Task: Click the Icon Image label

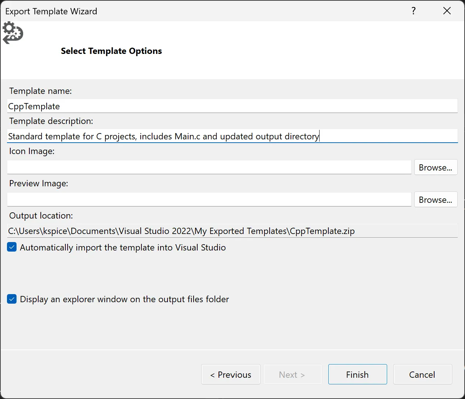Action: click(x=32, y=151)
